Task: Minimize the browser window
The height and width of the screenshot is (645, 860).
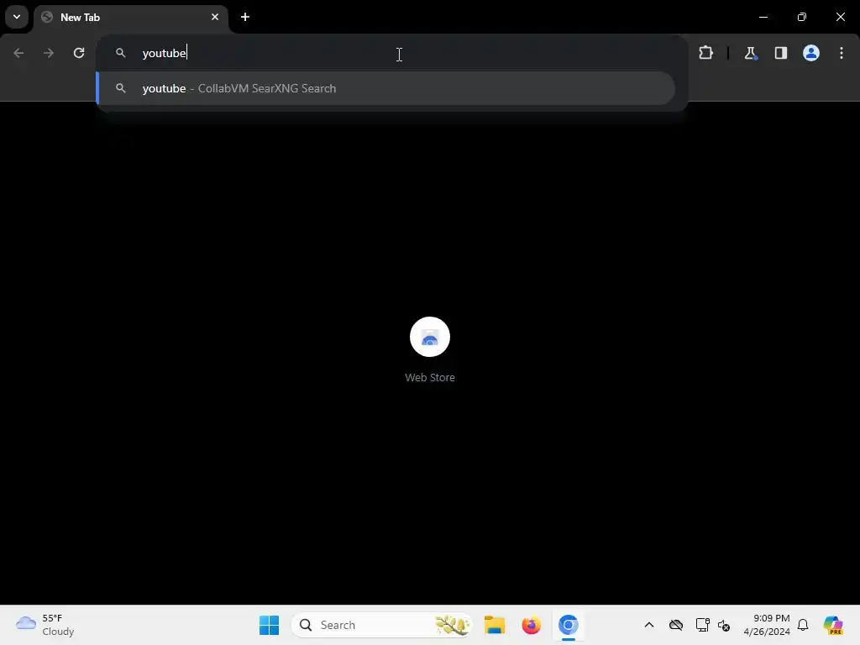Action: pyautogui.click(x=763, y=17)
